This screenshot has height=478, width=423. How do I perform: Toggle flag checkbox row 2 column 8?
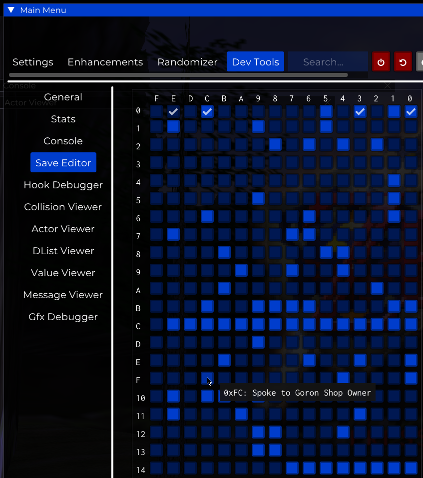pos(275,144)
